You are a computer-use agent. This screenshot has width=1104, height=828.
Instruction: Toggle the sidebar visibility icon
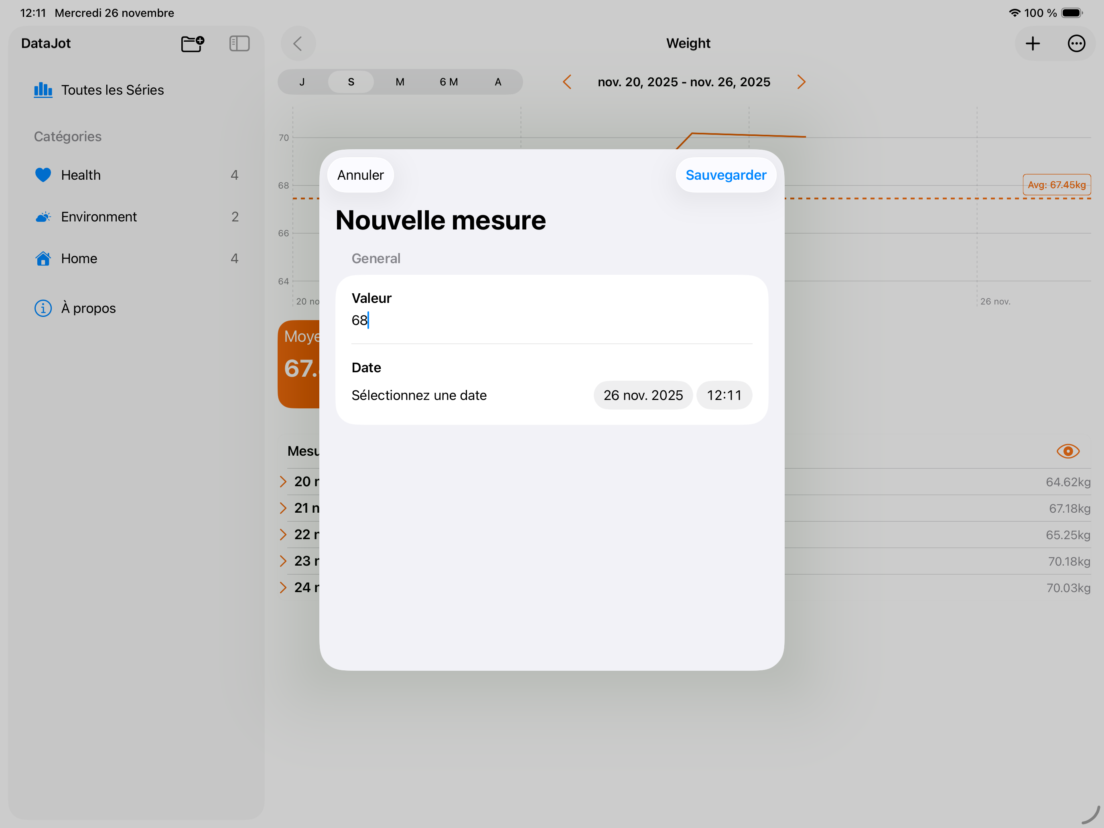click(239, 43)
